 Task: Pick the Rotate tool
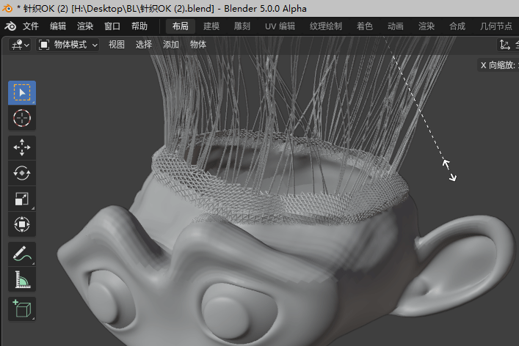coord(22,173)
